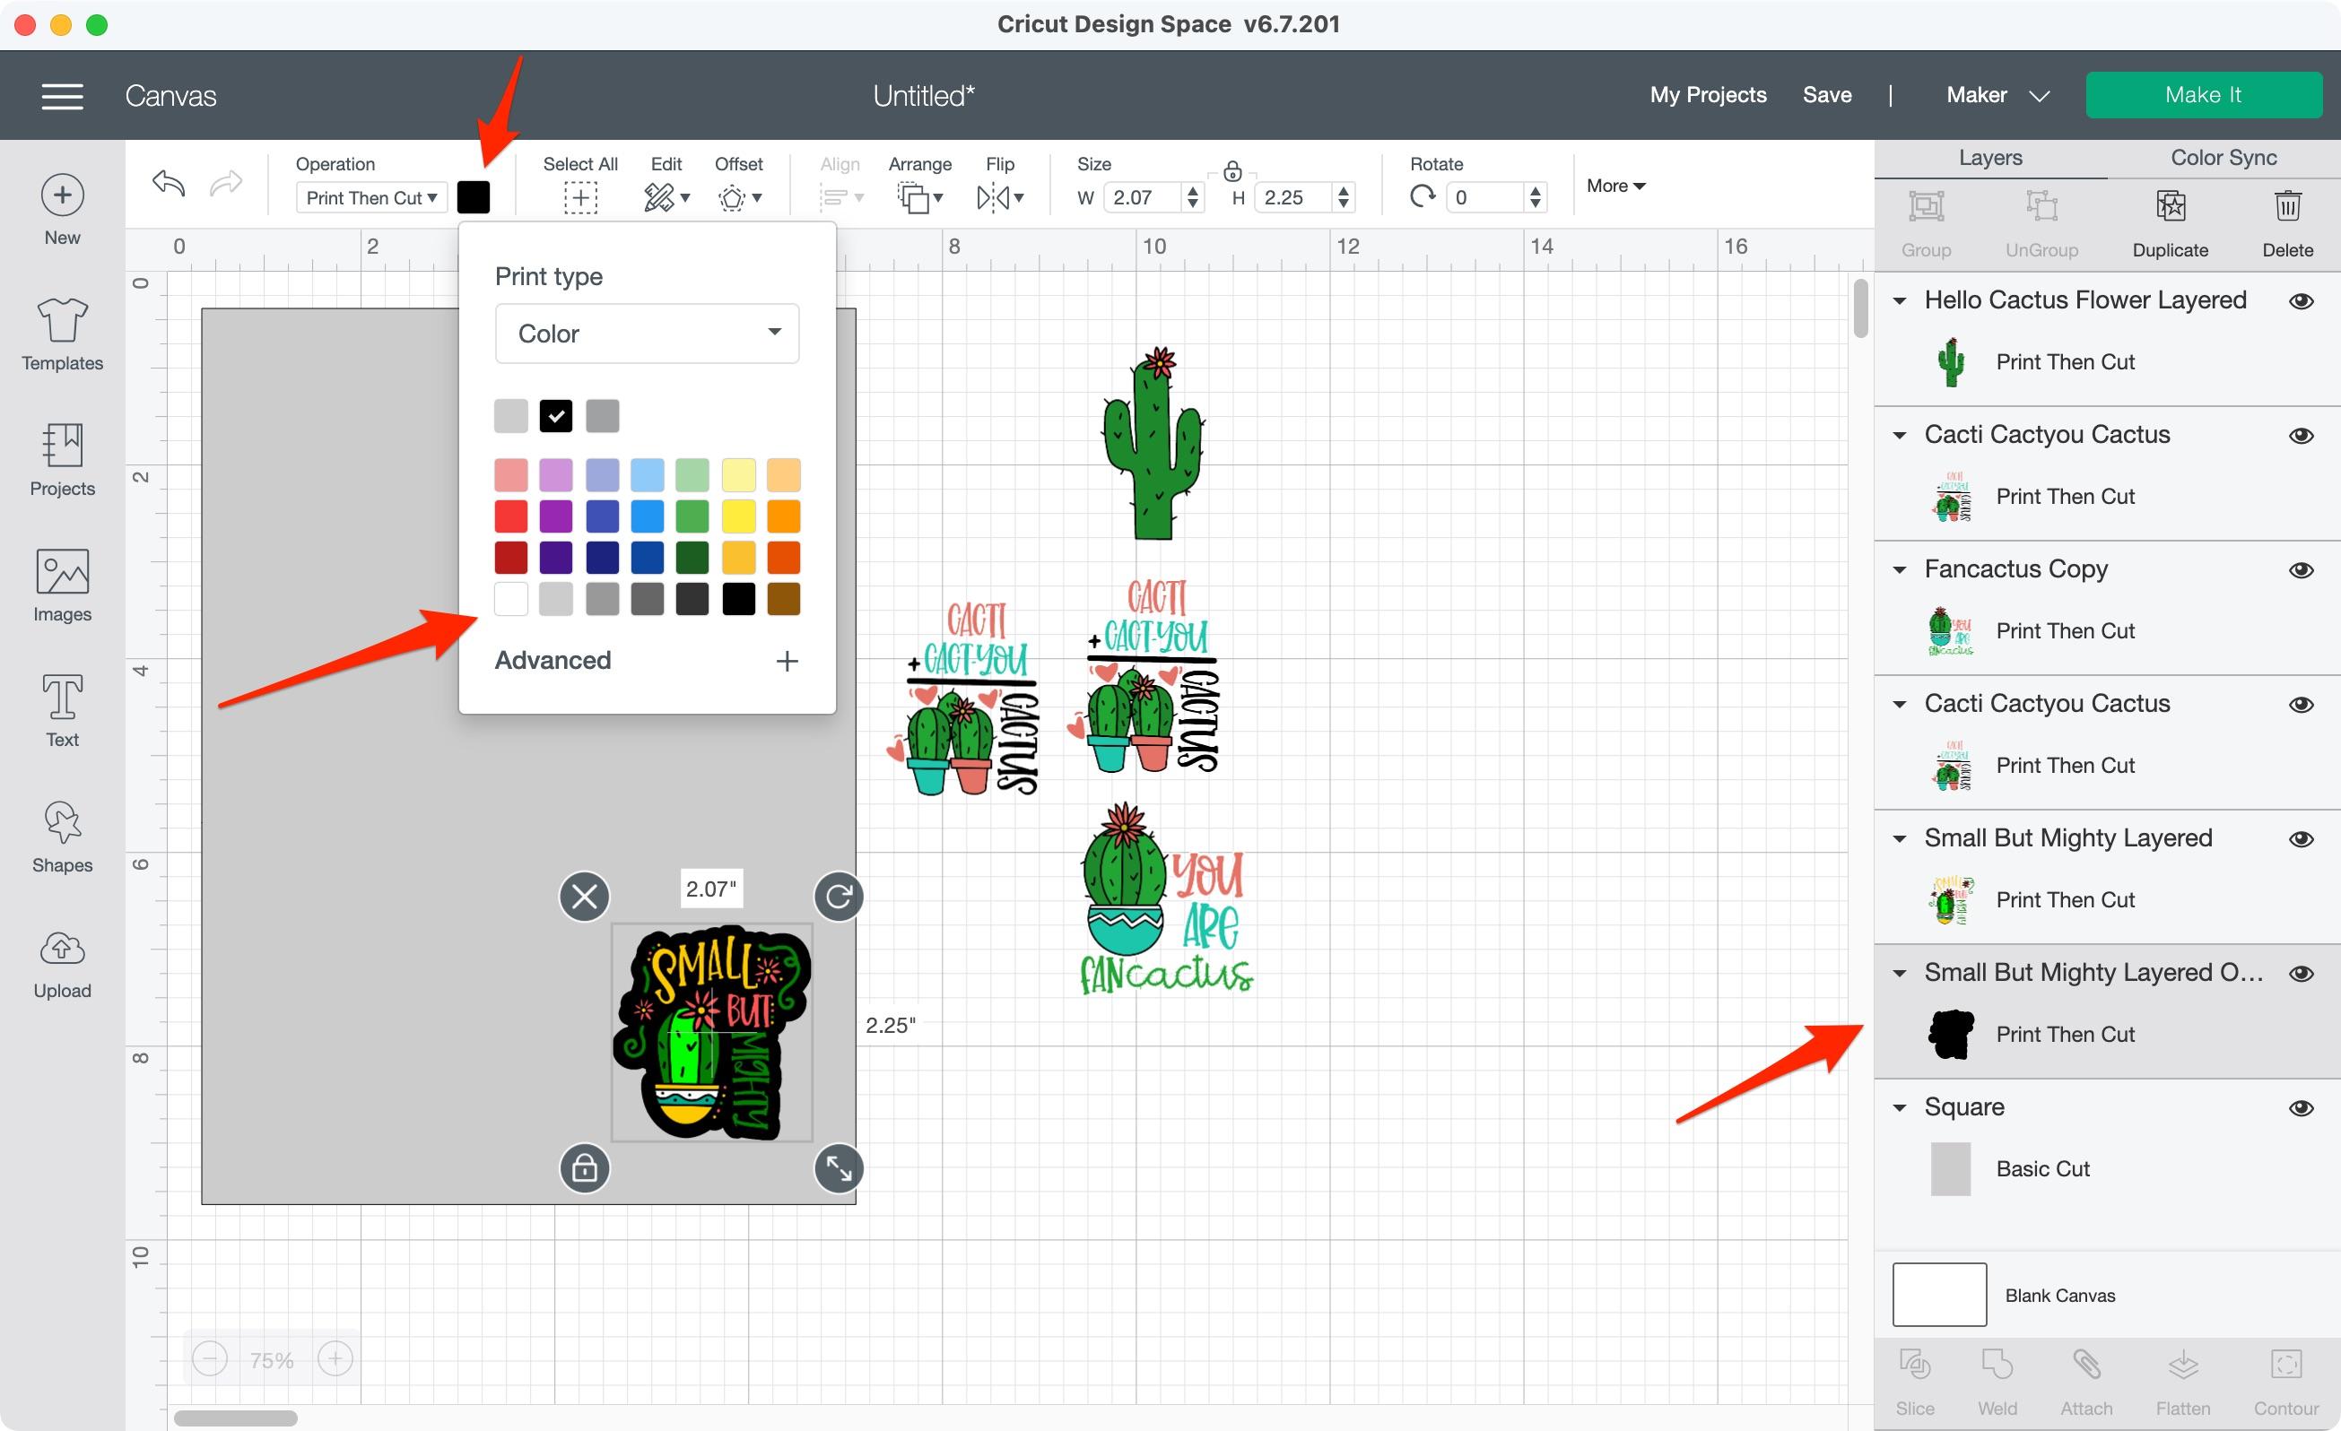Click the New project icon

point(63,195)
